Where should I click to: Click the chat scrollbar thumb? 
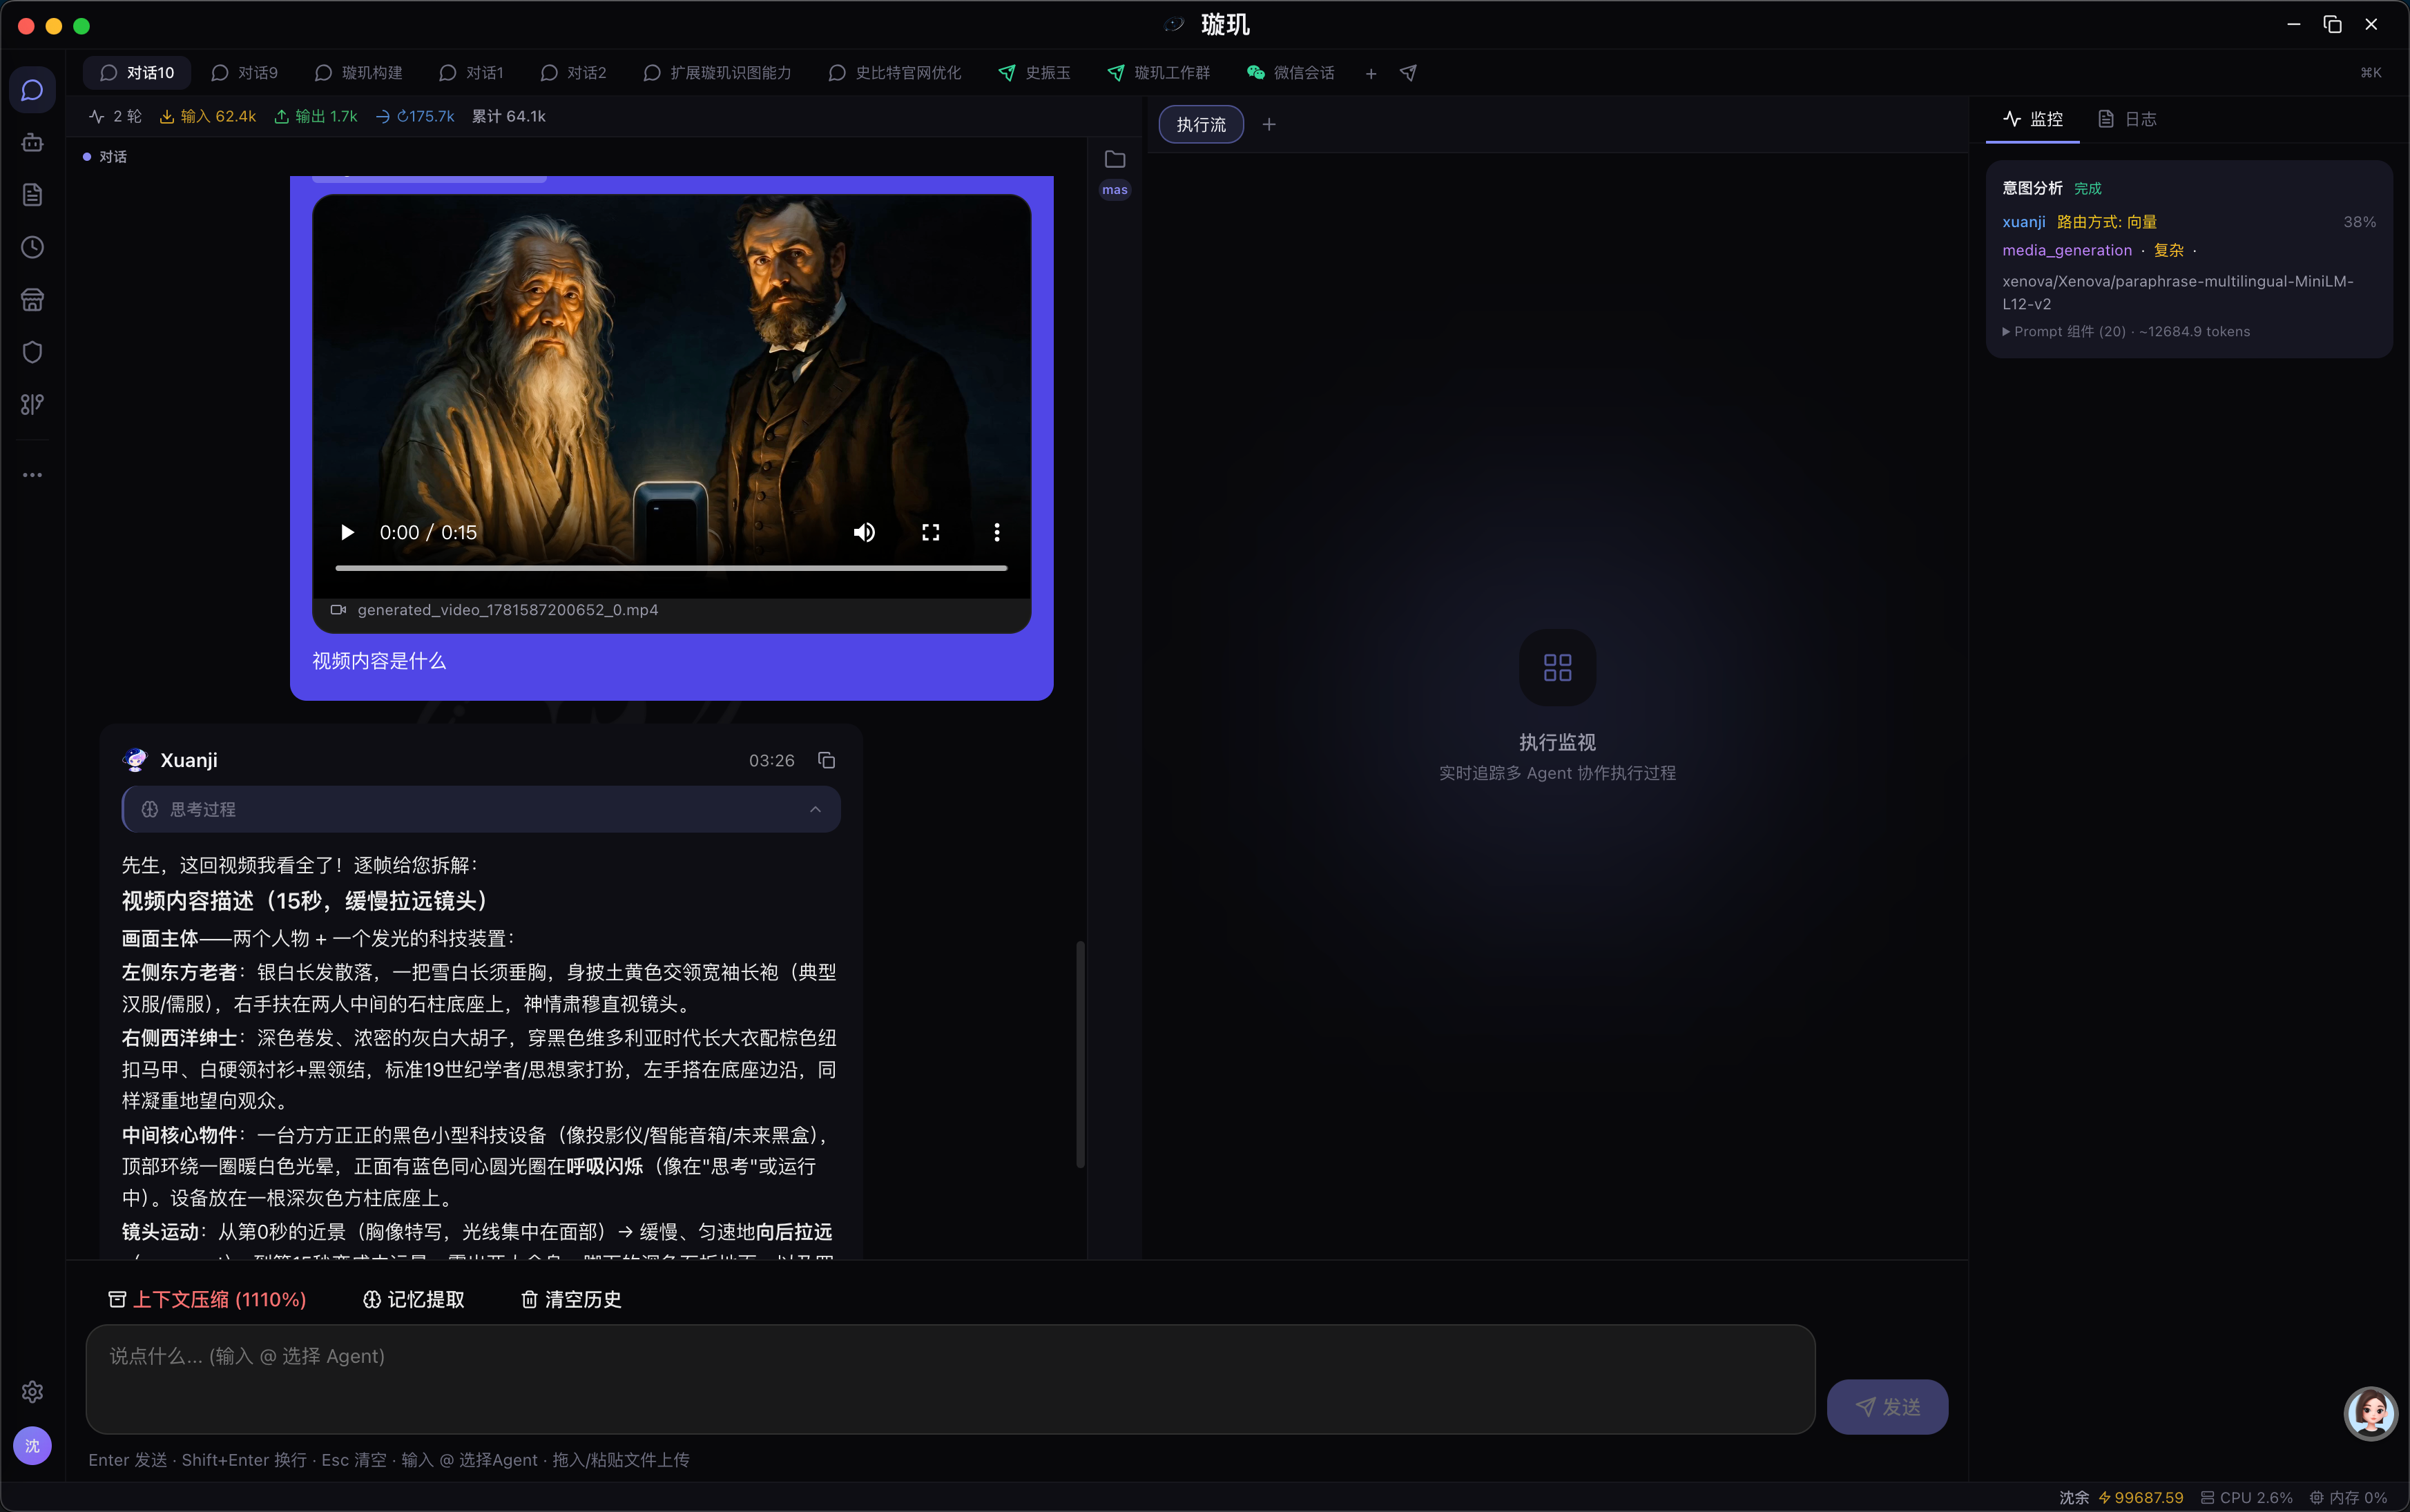pos(1080,1054)
